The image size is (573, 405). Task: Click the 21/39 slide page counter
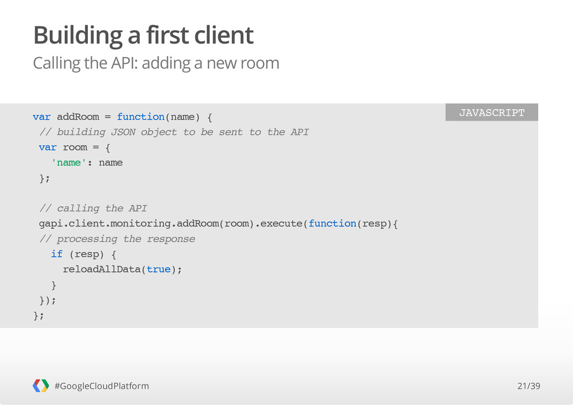528,386
